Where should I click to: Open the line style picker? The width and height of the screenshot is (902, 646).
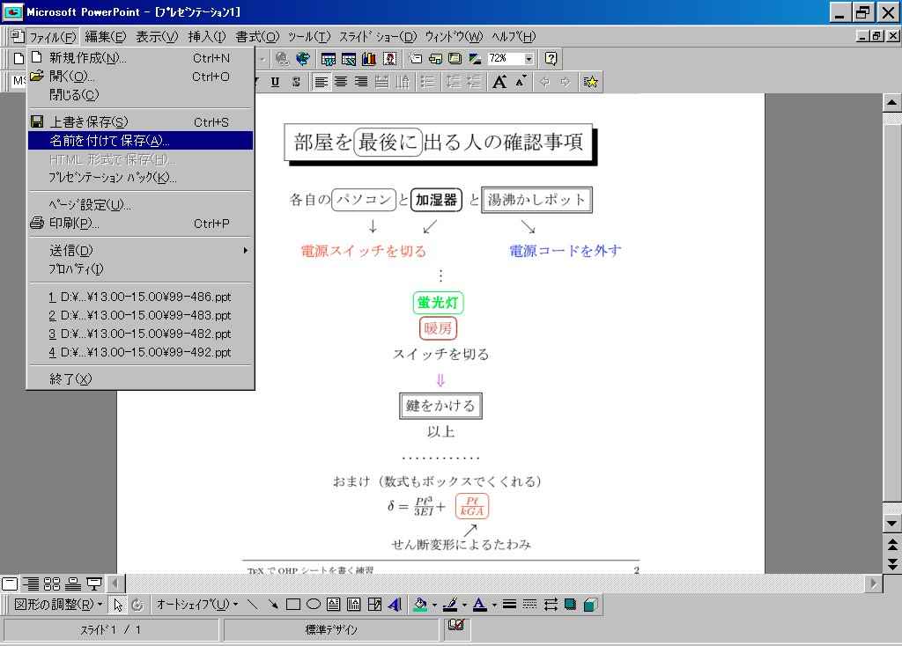(x=509, y=605)
